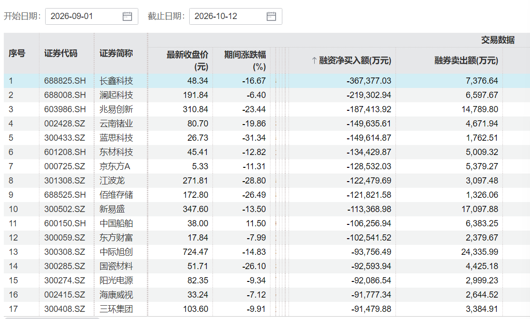Click the sort arrow on 融资净买入额
The width and height of the screenshot is (530, 319).
[314, 60]
